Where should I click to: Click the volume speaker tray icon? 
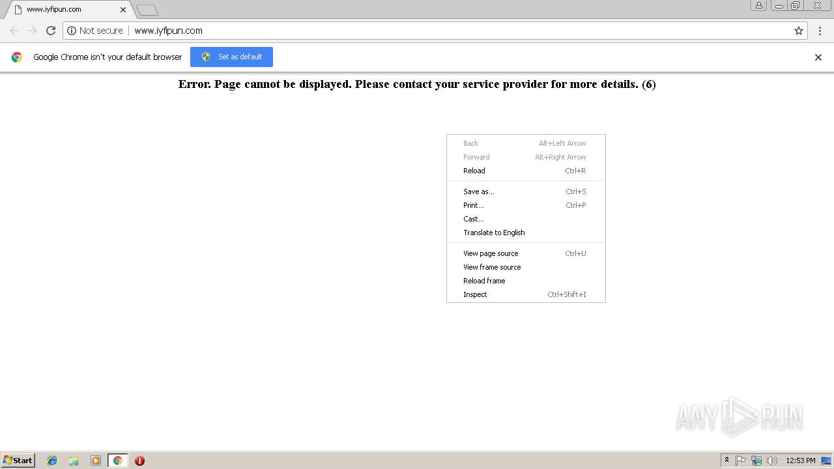772,461
